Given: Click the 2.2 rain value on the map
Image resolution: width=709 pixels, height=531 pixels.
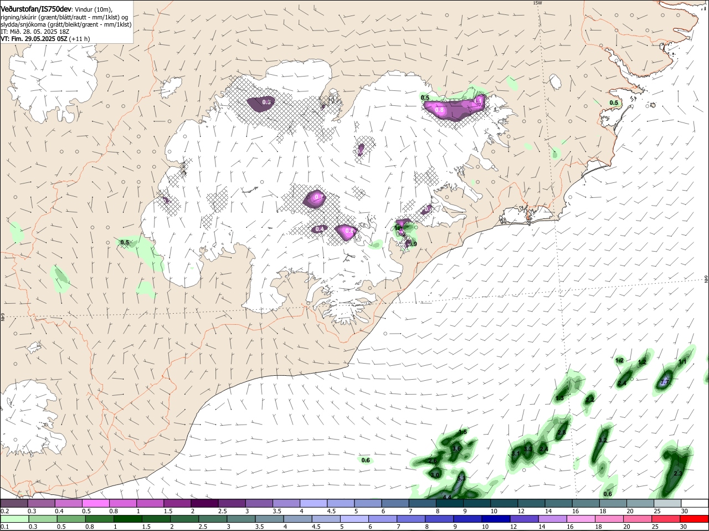Looking at the screenshot, I should pyautogui.click(x=590, y=399).
